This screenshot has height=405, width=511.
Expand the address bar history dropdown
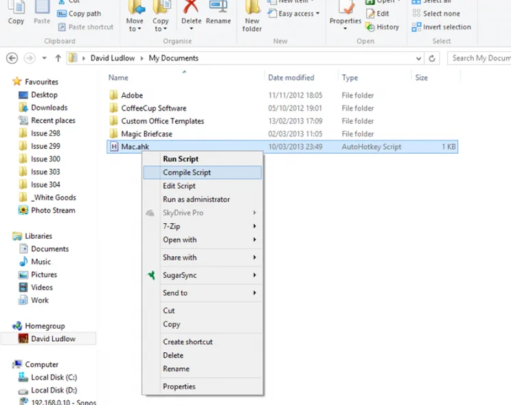pyautogui.click(x=418, y=58)
